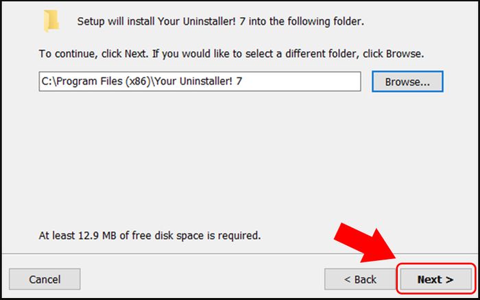
Task: Click the 'At least 12.9 MB' disk space label
Action: 77,236
